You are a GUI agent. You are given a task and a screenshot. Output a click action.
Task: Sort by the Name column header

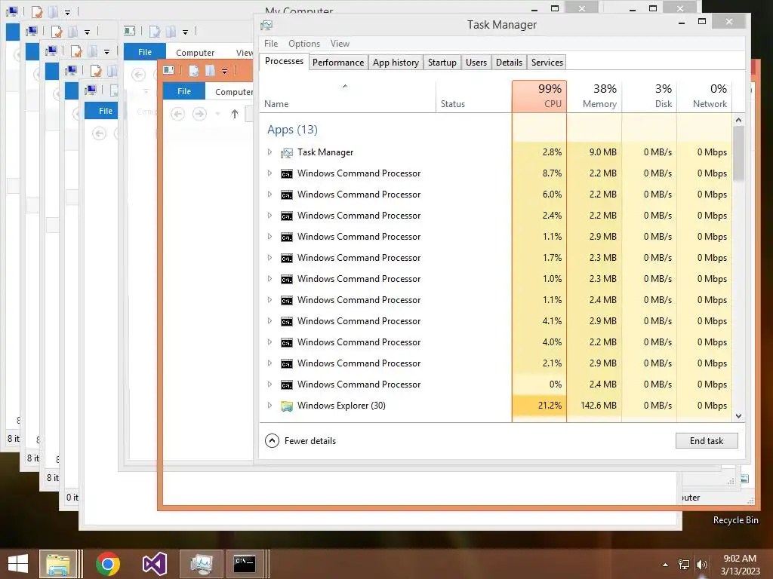(x=347, y=96)
